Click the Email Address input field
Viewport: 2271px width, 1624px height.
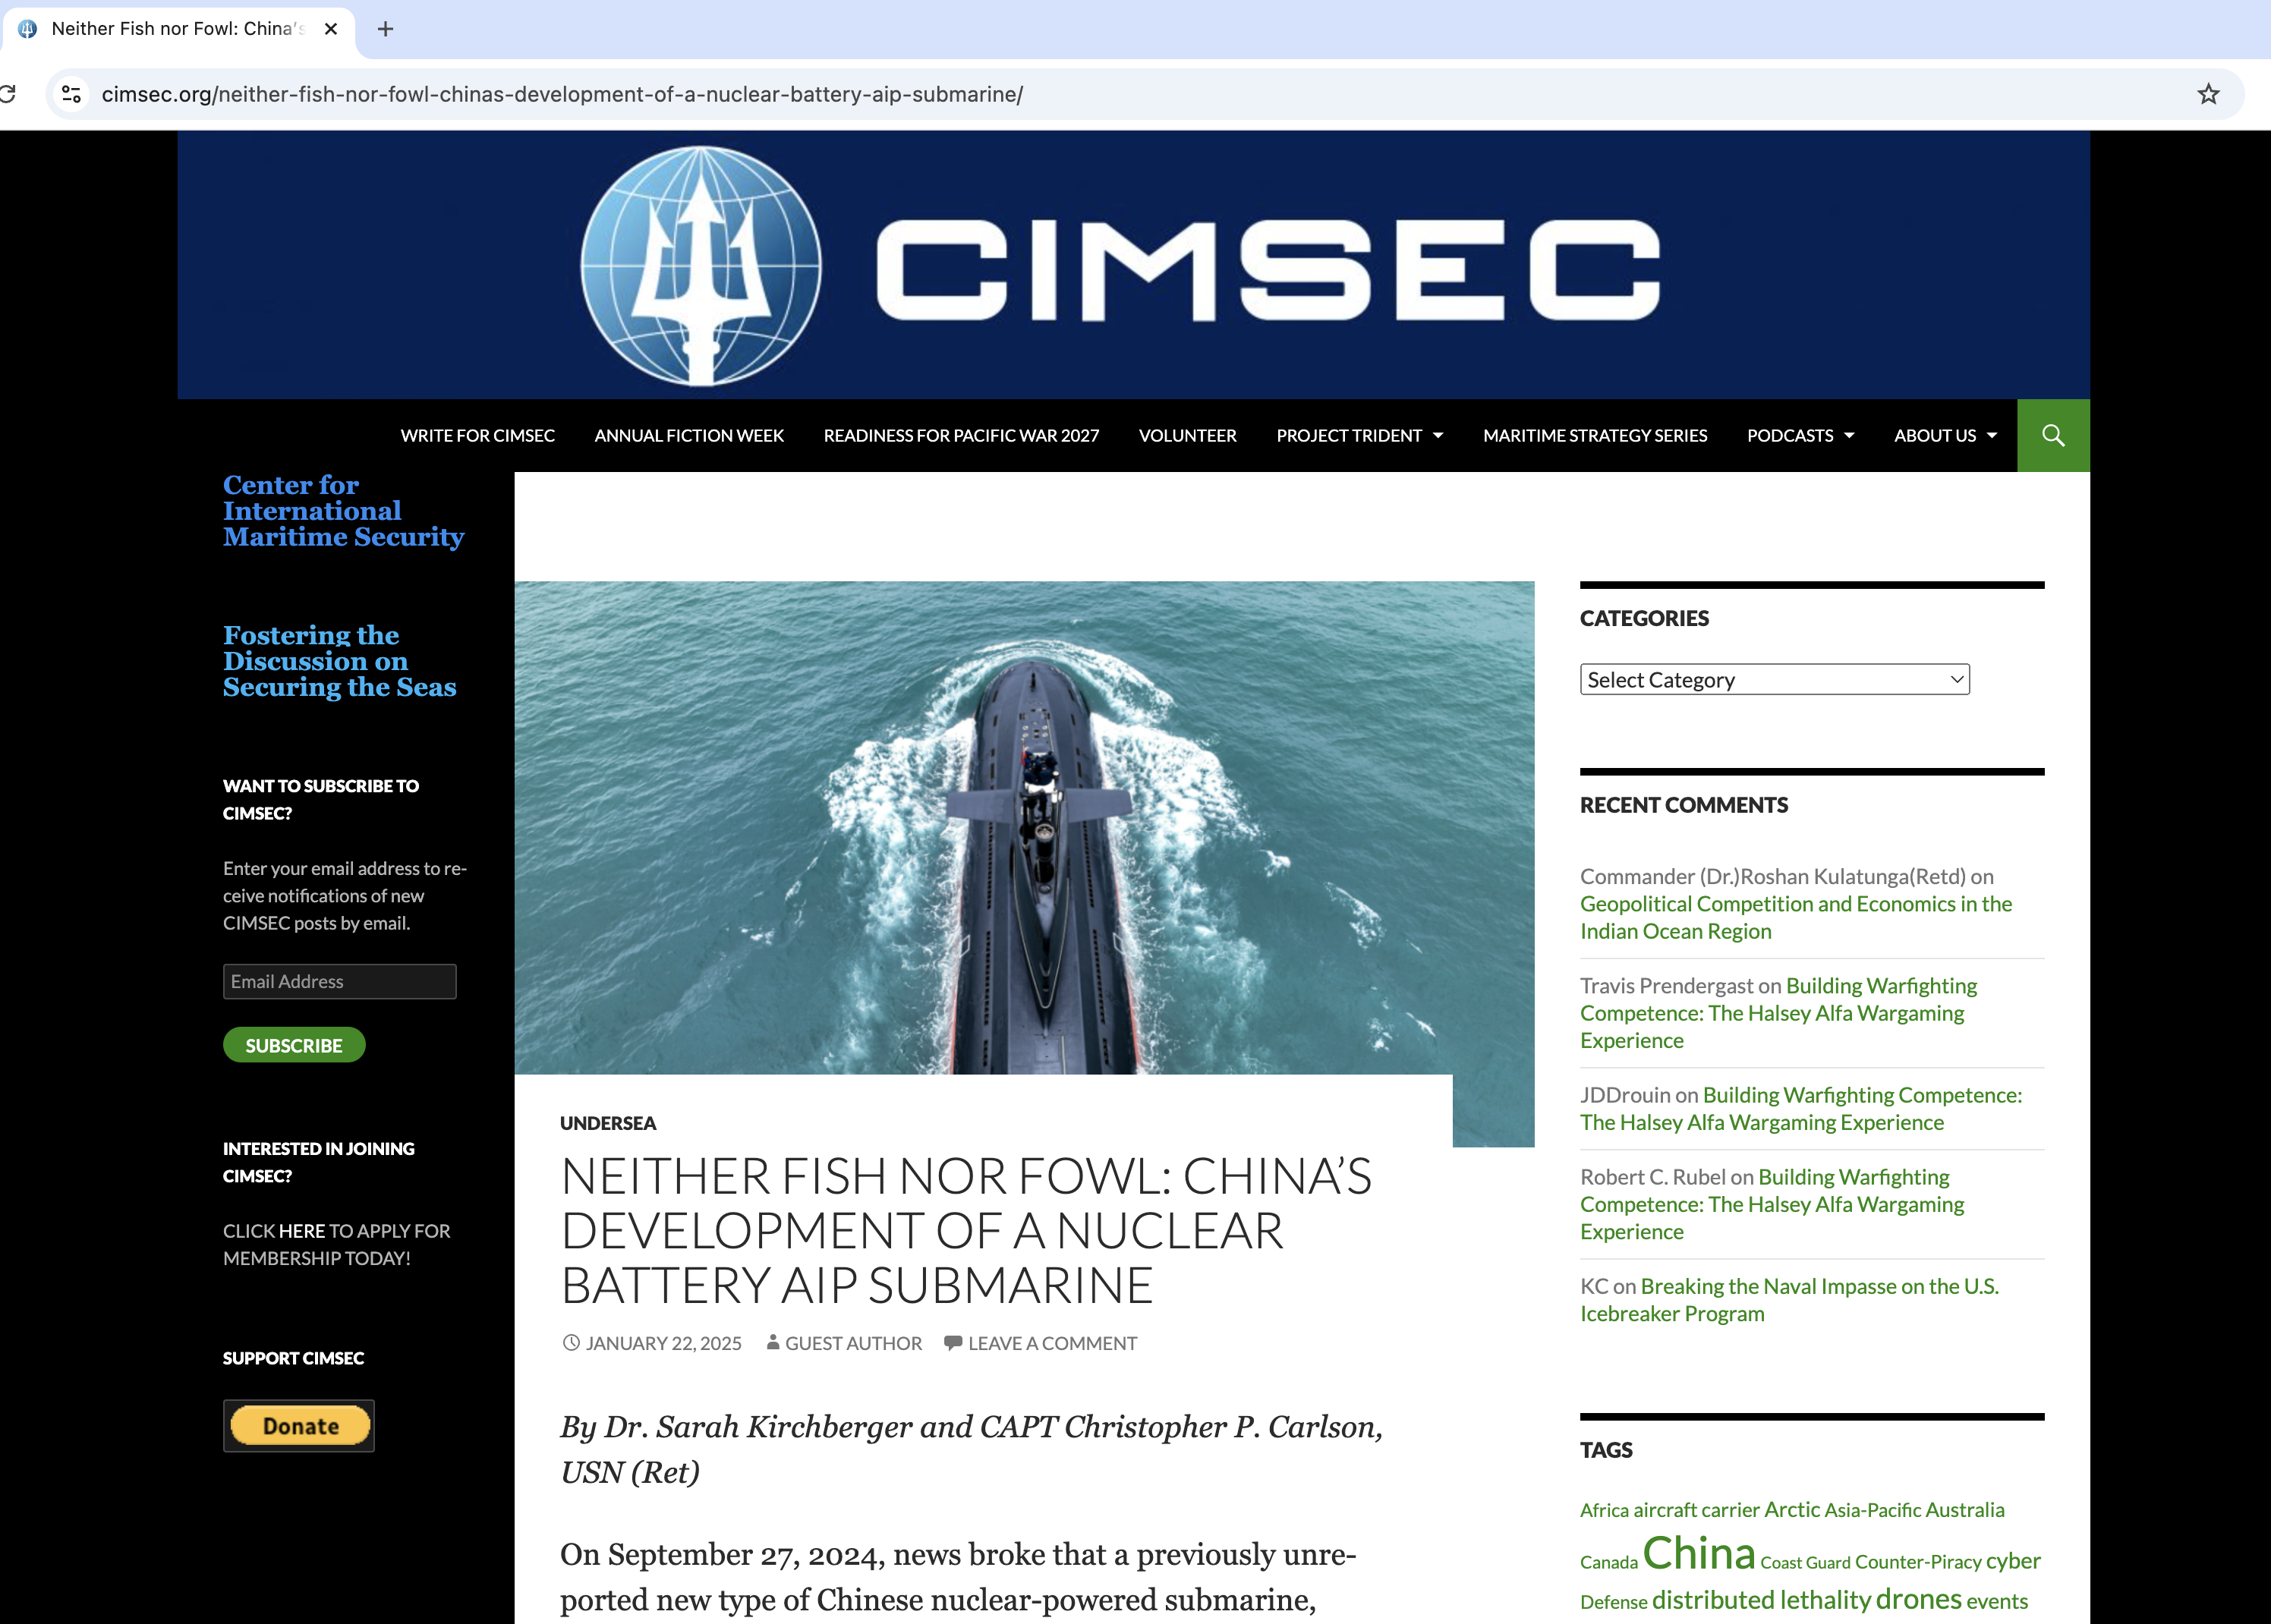coord(339,981)
